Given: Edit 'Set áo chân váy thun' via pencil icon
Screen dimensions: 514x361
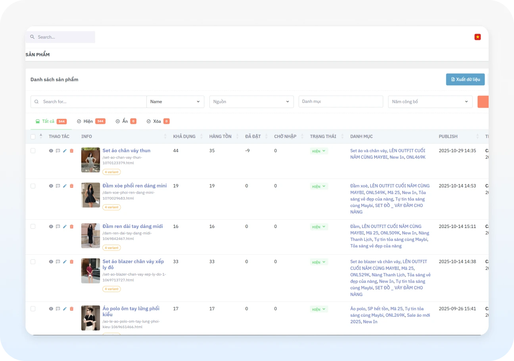Looking at the screenshot, I should 65,150.
